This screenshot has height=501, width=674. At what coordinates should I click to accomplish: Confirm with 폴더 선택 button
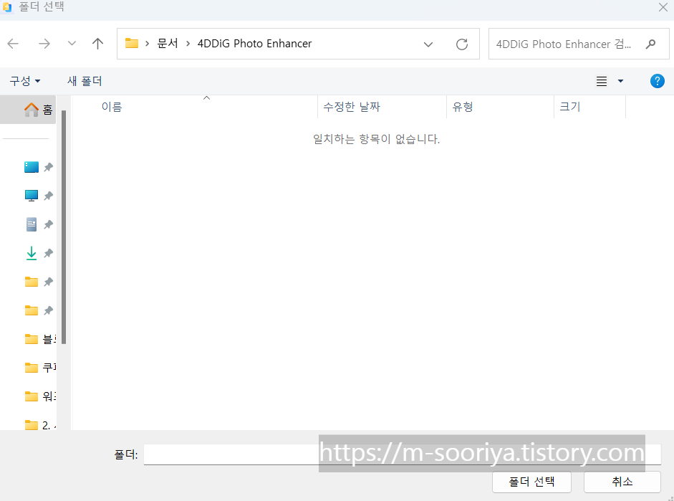[x=531, y=482]
